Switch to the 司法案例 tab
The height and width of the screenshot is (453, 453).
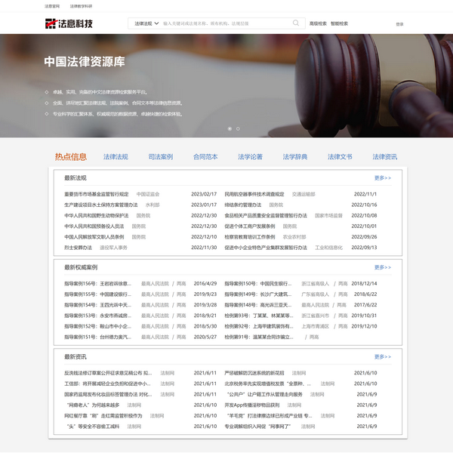[x=160, y=157]
